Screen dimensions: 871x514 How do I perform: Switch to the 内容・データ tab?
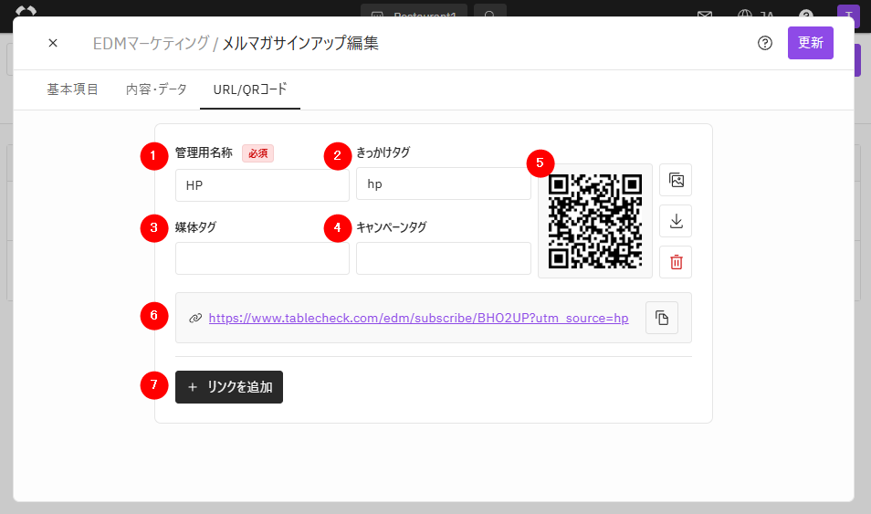pos(156,89)
